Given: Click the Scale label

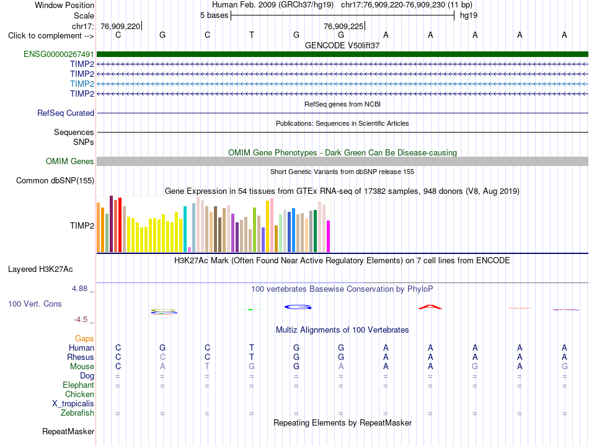Looking at the screenshot, I should pos(84,15).
